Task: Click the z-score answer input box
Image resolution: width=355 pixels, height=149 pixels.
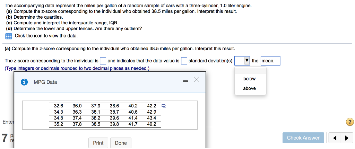Action: pos(103,61)
